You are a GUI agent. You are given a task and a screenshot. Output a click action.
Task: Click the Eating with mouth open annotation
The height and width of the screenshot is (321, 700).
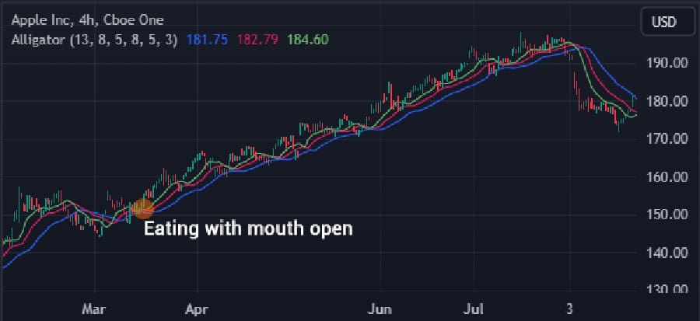click(248, 229)
